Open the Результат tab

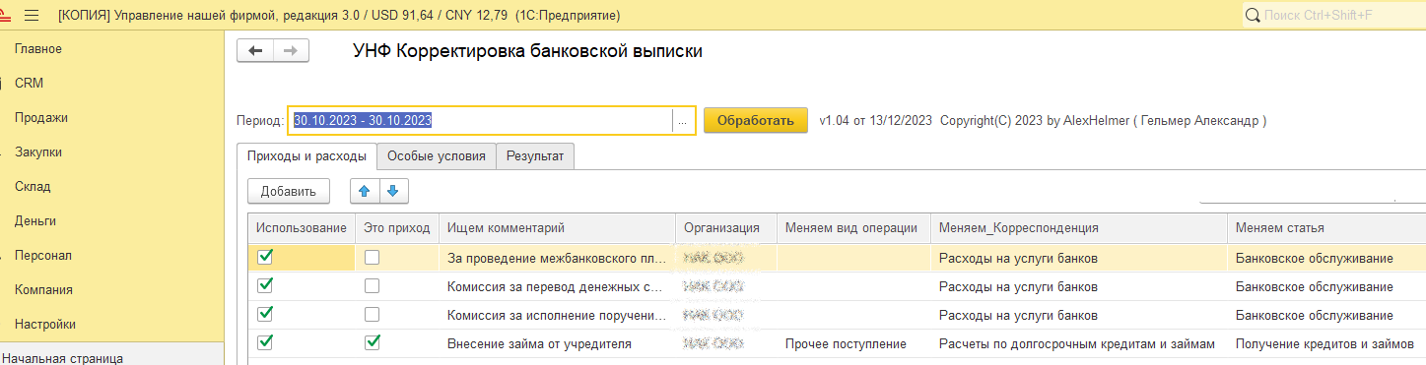pos(535,156)
